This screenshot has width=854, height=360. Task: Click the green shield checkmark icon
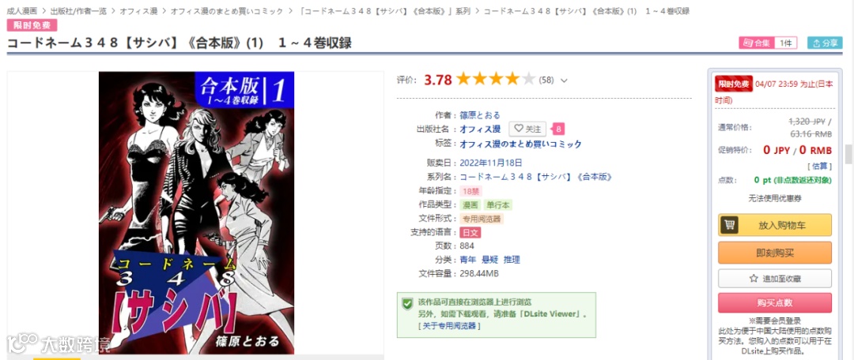407,303
